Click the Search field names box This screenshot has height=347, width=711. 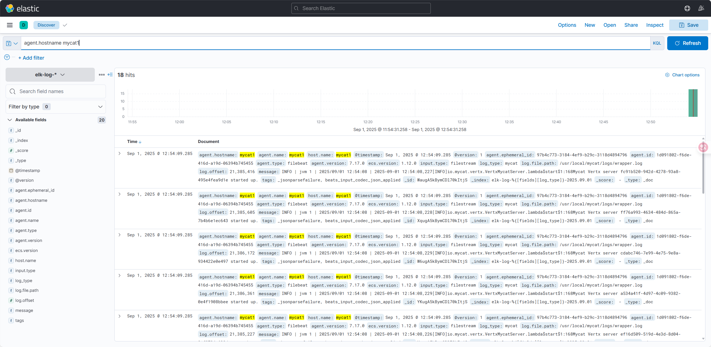click(x=56, y=91)
